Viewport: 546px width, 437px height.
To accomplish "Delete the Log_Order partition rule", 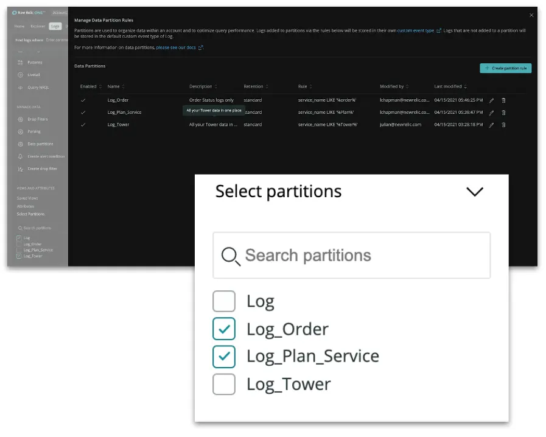I will point(503,100).
